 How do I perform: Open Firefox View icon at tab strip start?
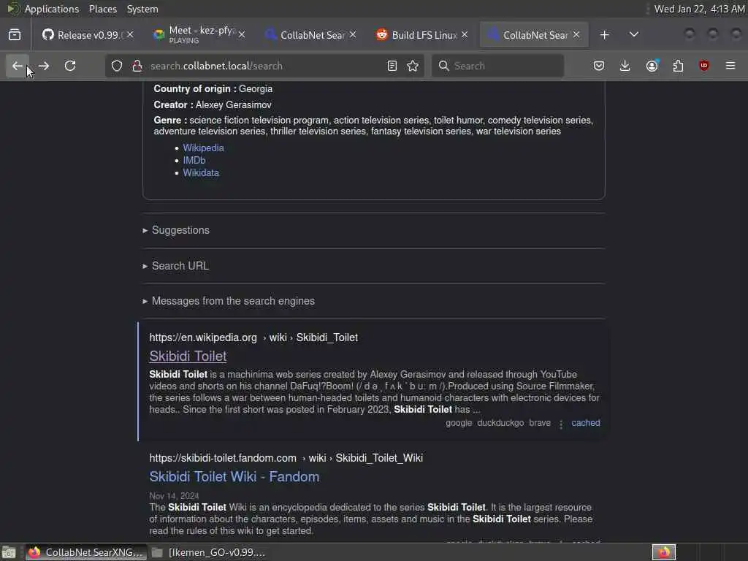coord(15,35)
